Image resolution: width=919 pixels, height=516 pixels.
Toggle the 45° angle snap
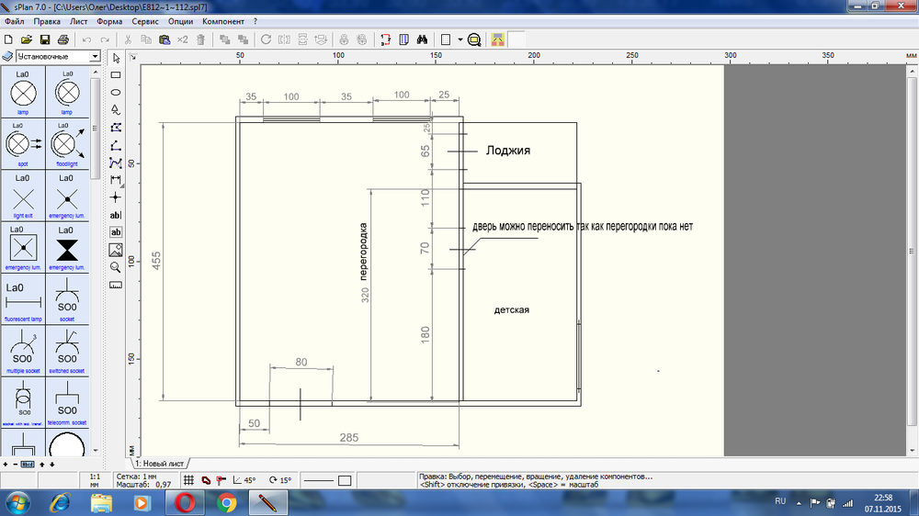(244, 480)
